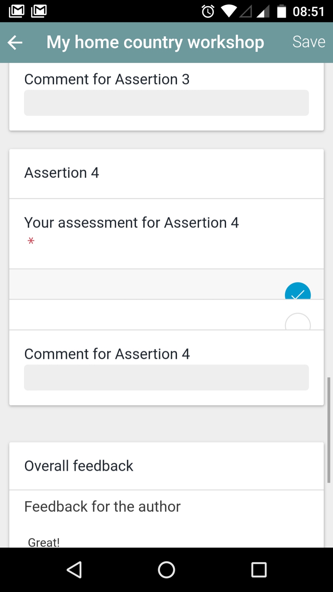Tap Android back navigation button
The width and height of the screenshot is (333, 592).
click(x=74, y=570)
